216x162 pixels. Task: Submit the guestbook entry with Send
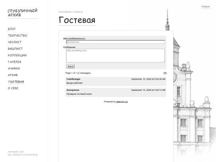[70, 66]
